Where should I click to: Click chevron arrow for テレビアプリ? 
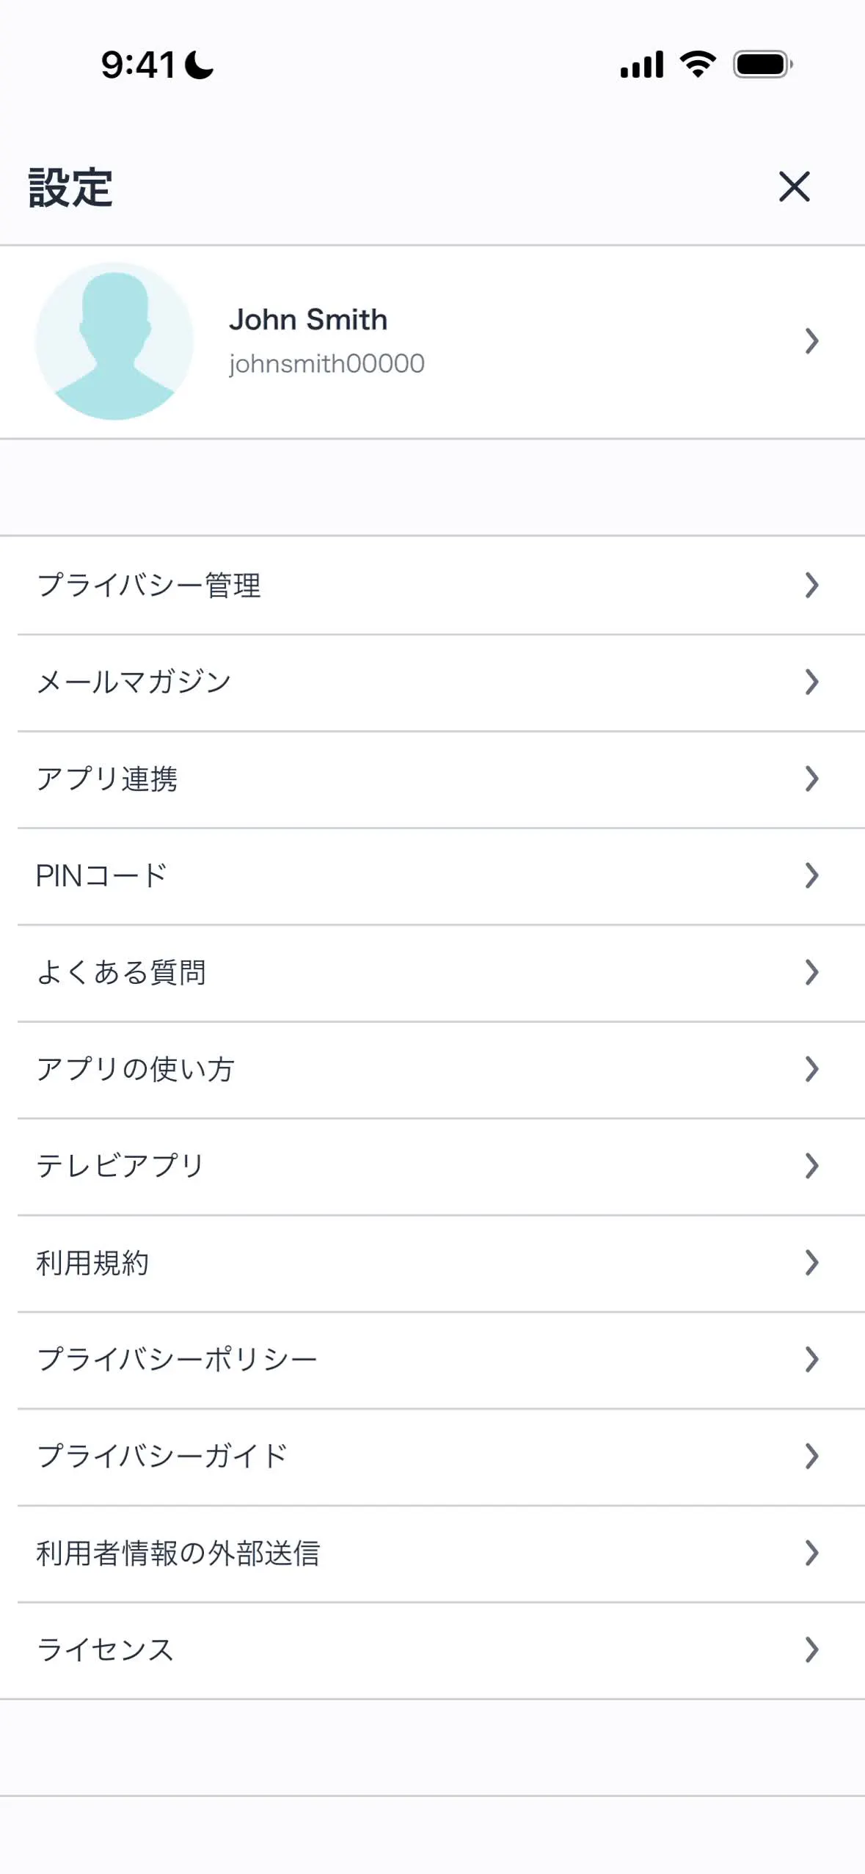coord(811,1166)
